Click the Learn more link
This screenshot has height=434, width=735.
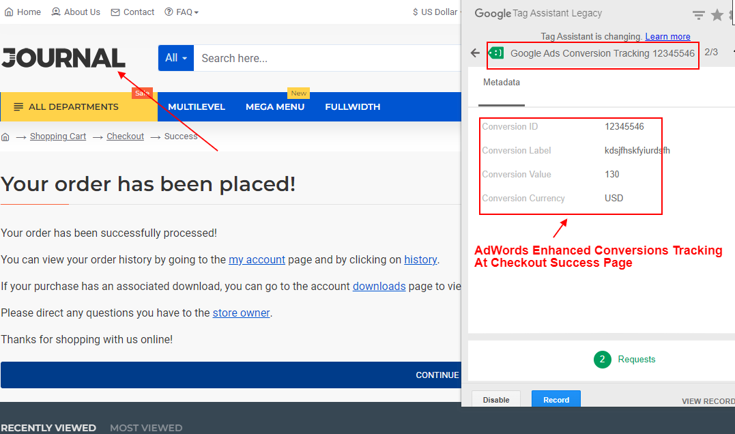(x=667, y=36)
